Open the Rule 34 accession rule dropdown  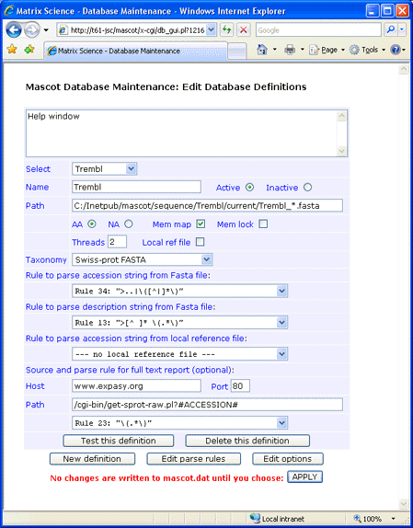click(x=179, y=291)
